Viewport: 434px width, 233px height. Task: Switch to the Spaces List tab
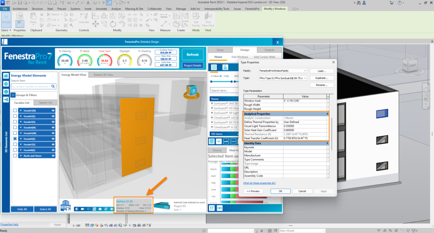point(46,103)
